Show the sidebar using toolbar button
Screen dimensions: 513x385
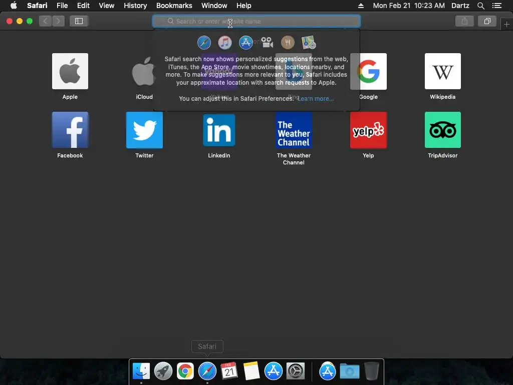coord(79,21)
